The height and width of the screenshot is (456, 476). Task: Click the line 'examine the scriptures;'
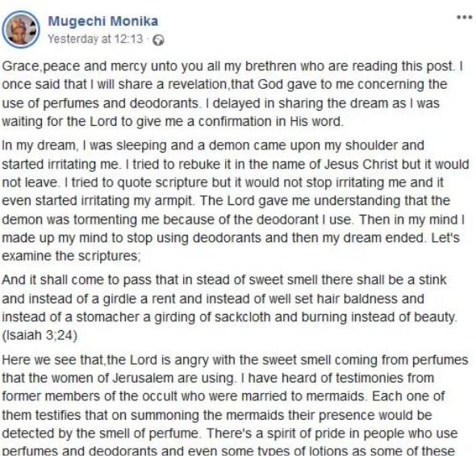click(x=71, y=256)
